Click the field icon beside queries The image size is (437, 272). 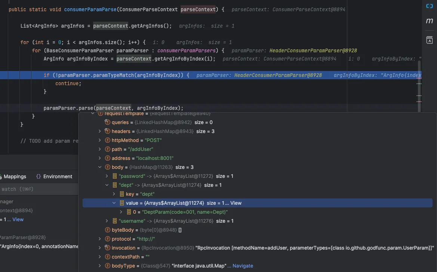107,122
